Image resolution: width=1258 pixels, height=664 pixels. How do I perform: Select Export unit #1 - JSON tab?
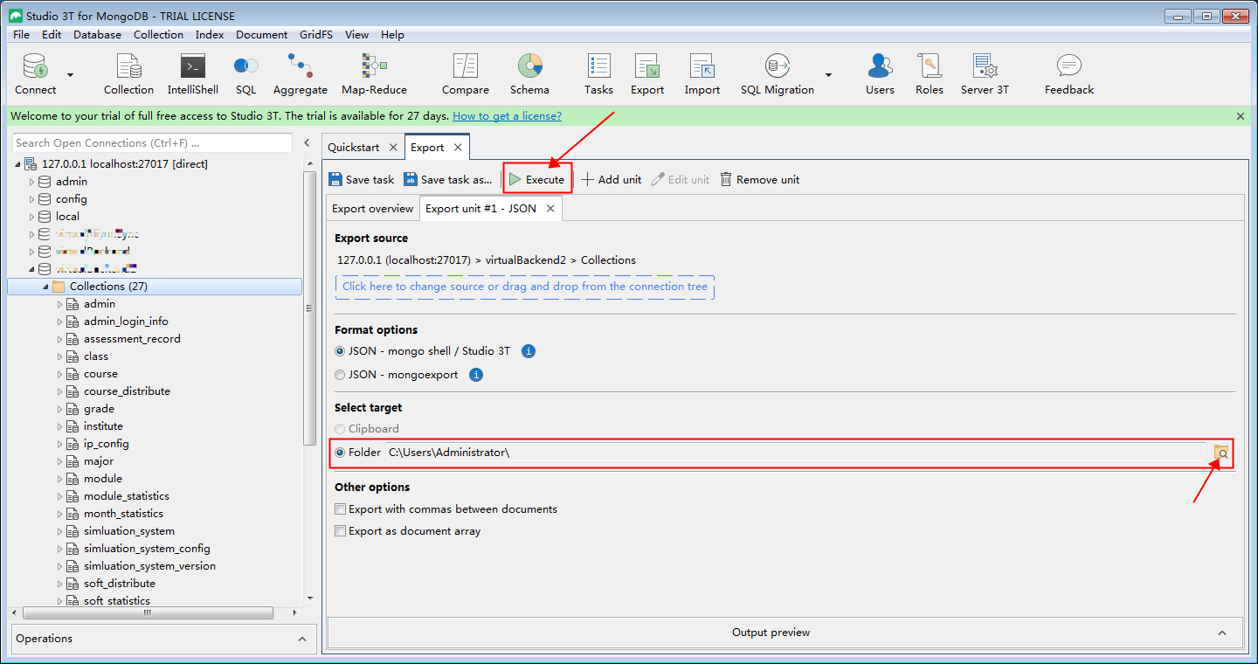[x=480, y=209]
